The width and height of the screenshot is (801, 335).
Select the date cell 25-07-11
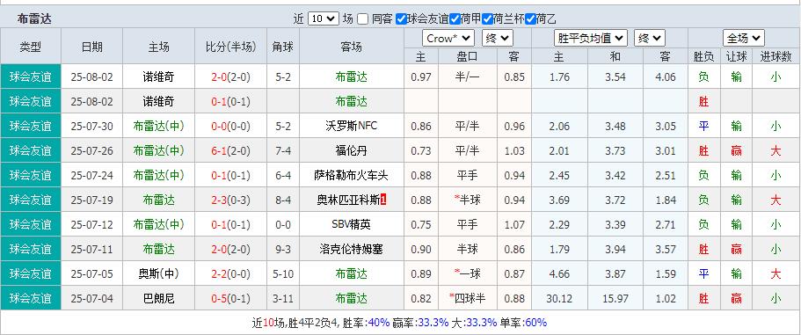pos(92,249)
